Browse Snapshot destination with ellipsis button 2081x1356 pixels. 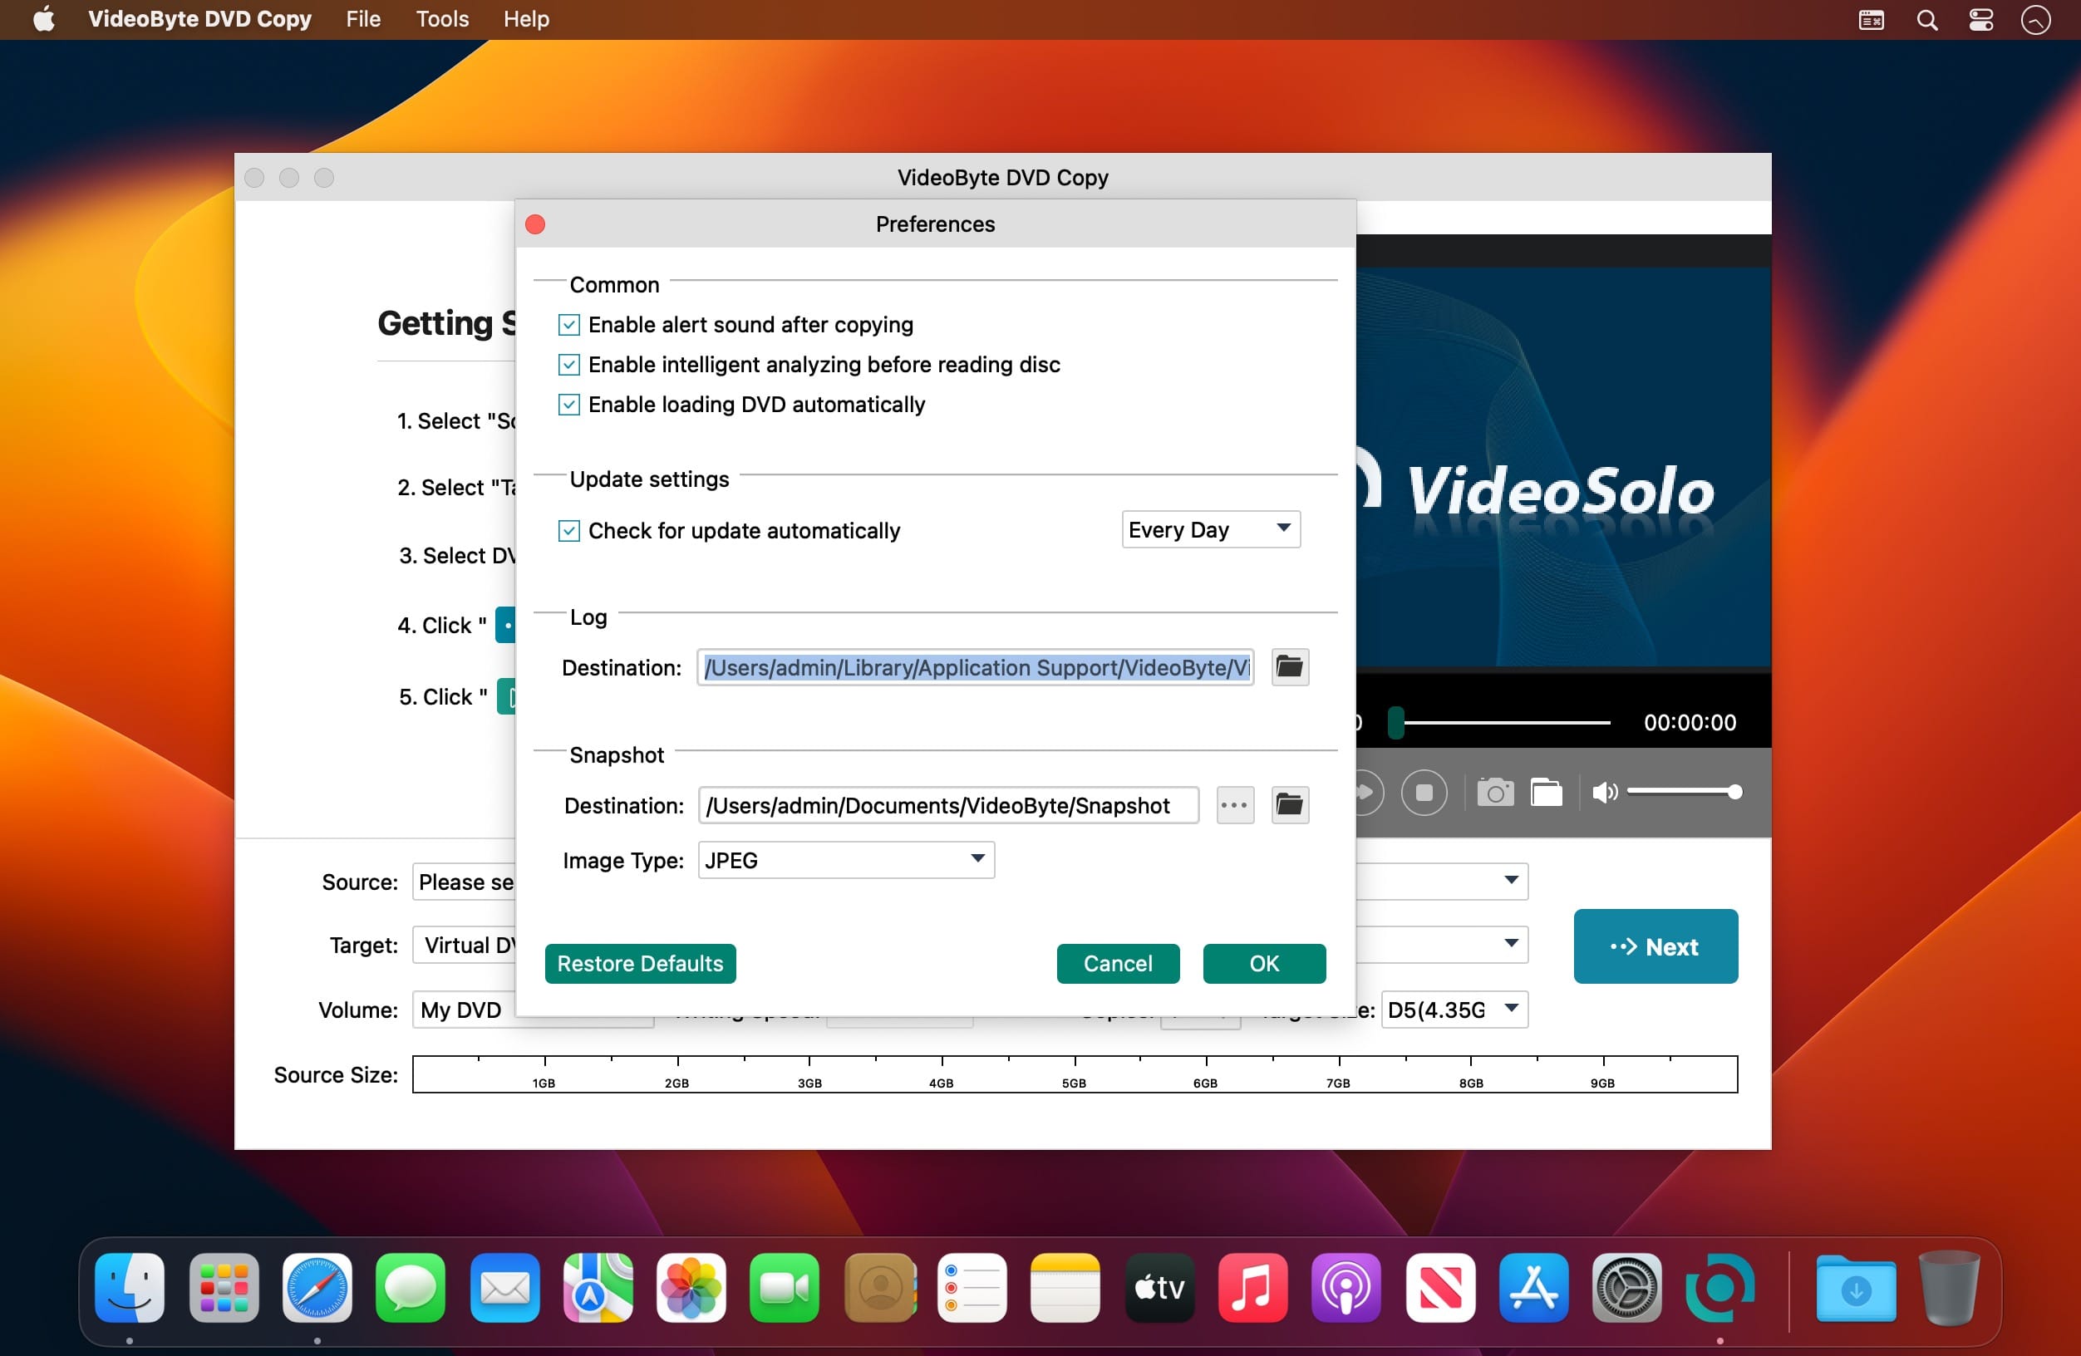pyautogui.click(x=1235, y=804)
